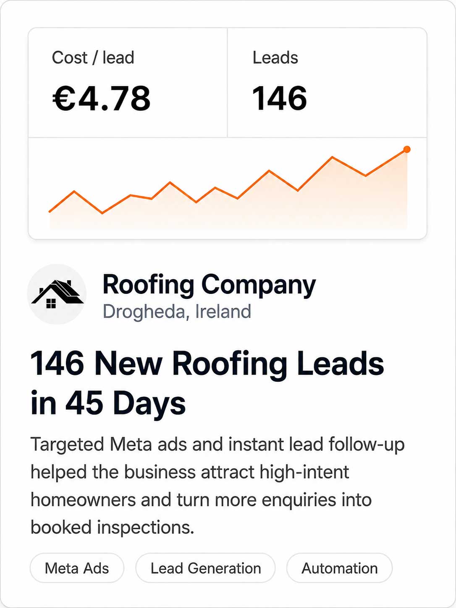
Task: Click the case study description paragraph
Action: [x=218, y=485]
